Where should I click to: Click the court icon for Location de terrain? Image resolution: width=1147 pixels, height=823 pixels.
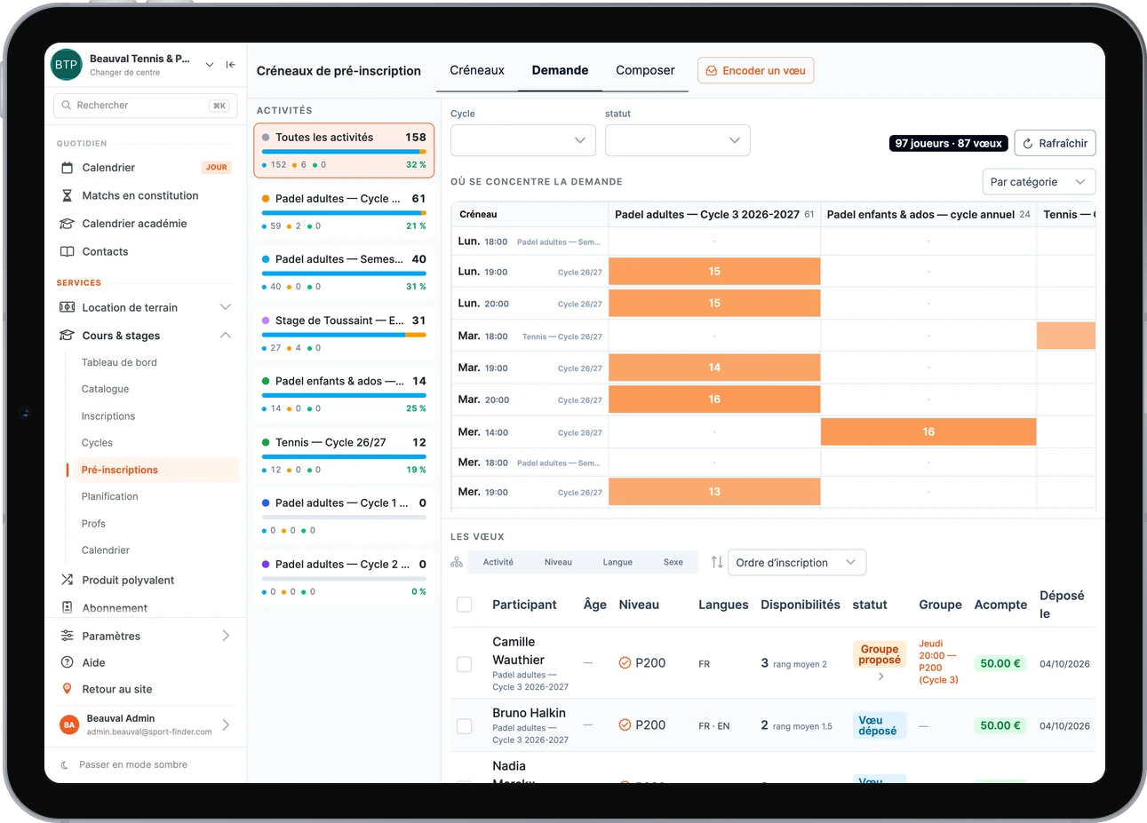(x=67, y=307)
